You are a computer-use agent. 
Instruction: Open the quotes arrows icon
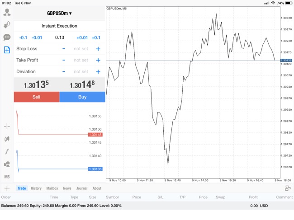click(7, 25)
